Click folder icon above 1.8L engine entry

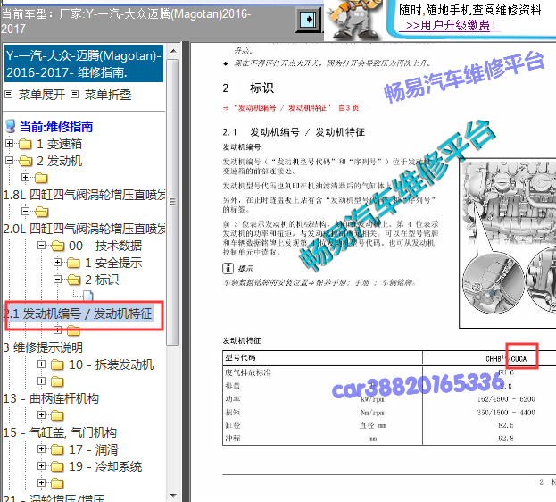pyautogui.click(x=41, y=178)
